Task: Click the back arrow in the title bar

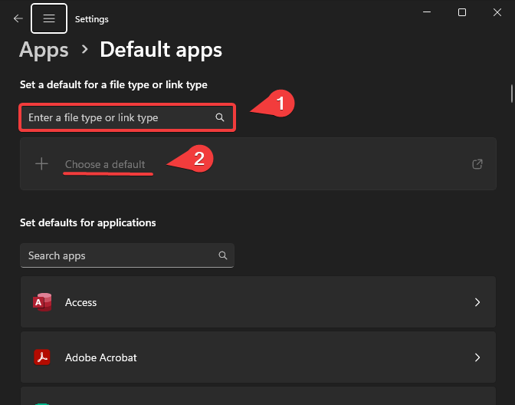Action: coord(18,18)
